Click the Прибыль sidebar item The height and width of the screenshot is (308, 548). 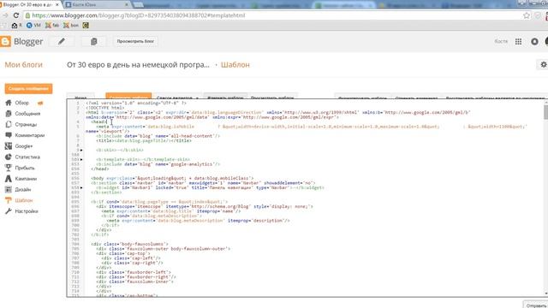coord(25,168)
